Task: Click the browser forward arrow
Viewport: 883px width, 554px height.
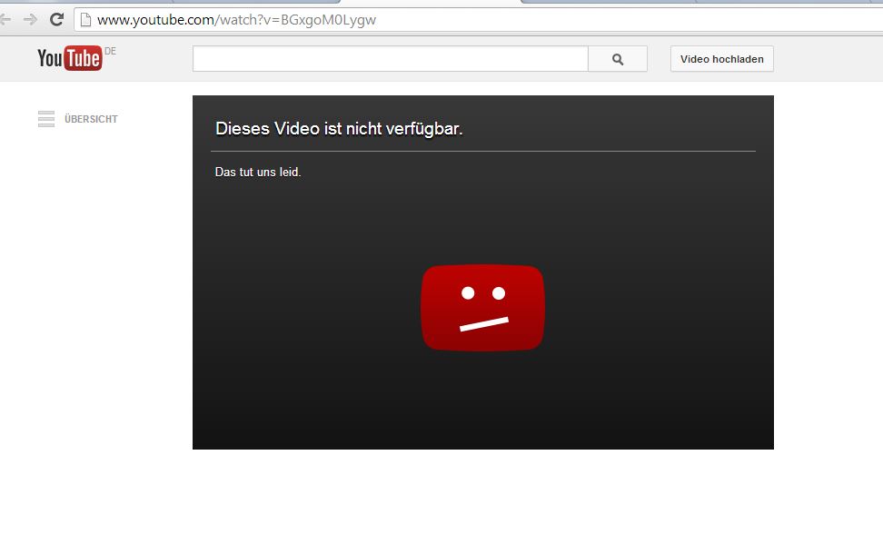Action: [30, 19]
